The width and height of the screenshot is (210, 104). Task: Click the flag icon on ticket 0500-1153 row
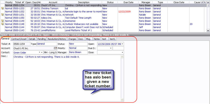tap(2, 8)
